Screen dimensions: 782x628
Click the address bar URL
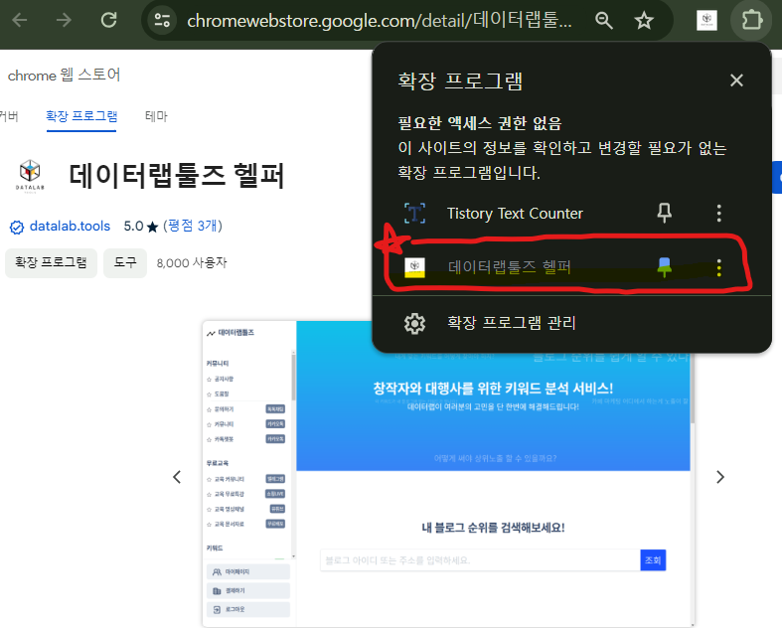379,21
